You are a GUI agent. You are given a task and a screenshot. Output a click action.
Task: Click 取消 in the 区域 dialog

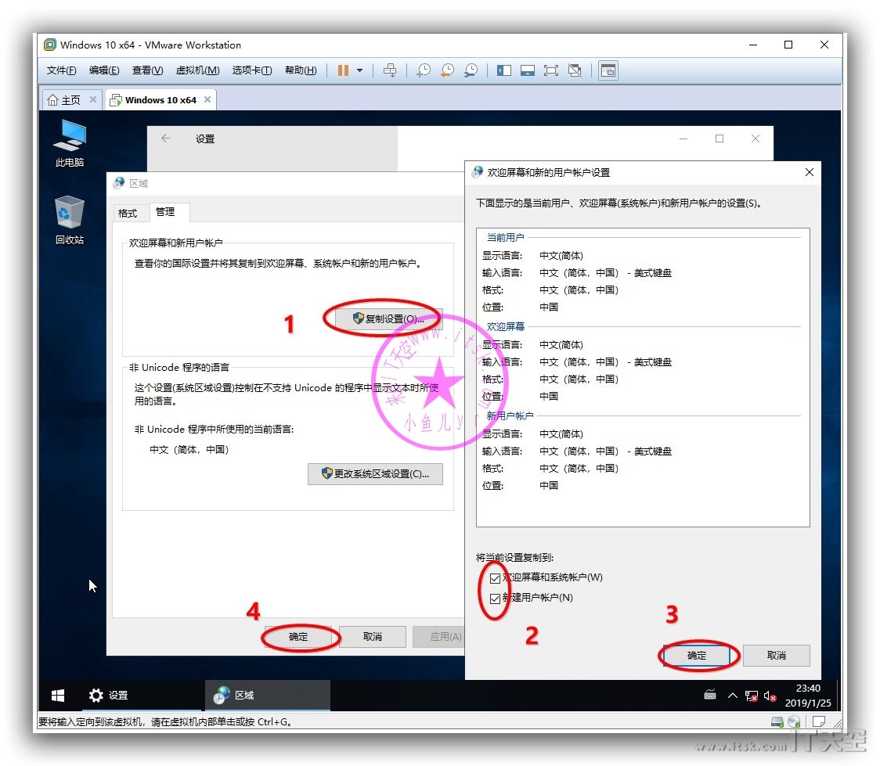[373, 637]
